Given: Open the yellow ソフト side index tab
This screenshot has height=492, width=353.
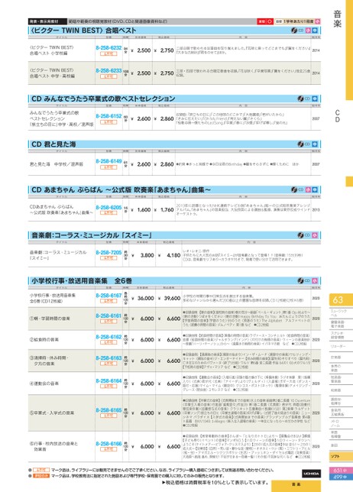Looking at the screenshot, I should [x=341, y=457].
